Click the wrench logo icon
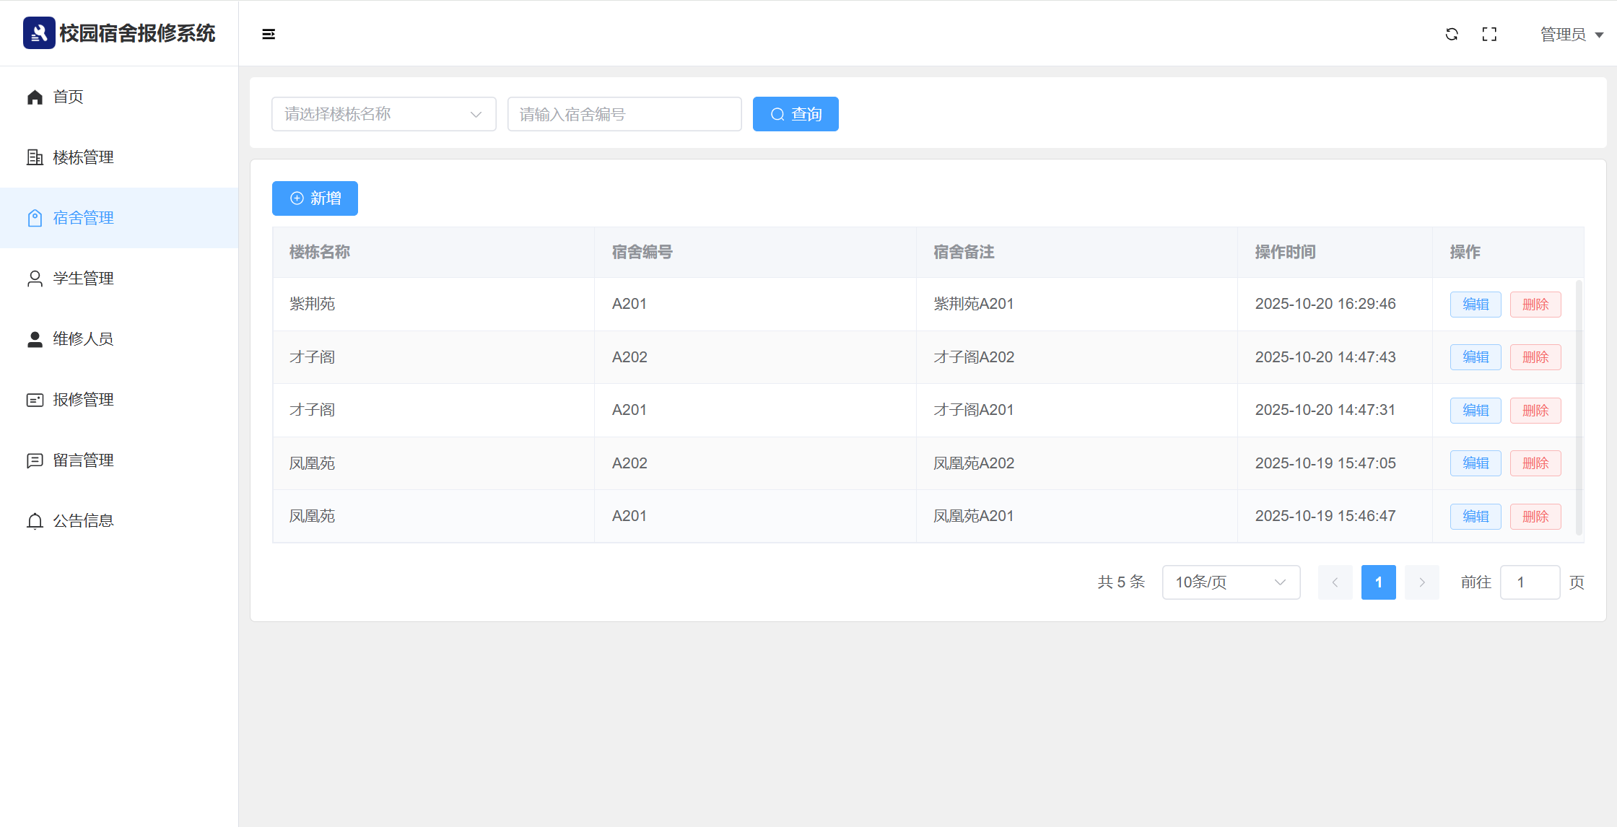Screen dimensions: 1617x827 39,33
